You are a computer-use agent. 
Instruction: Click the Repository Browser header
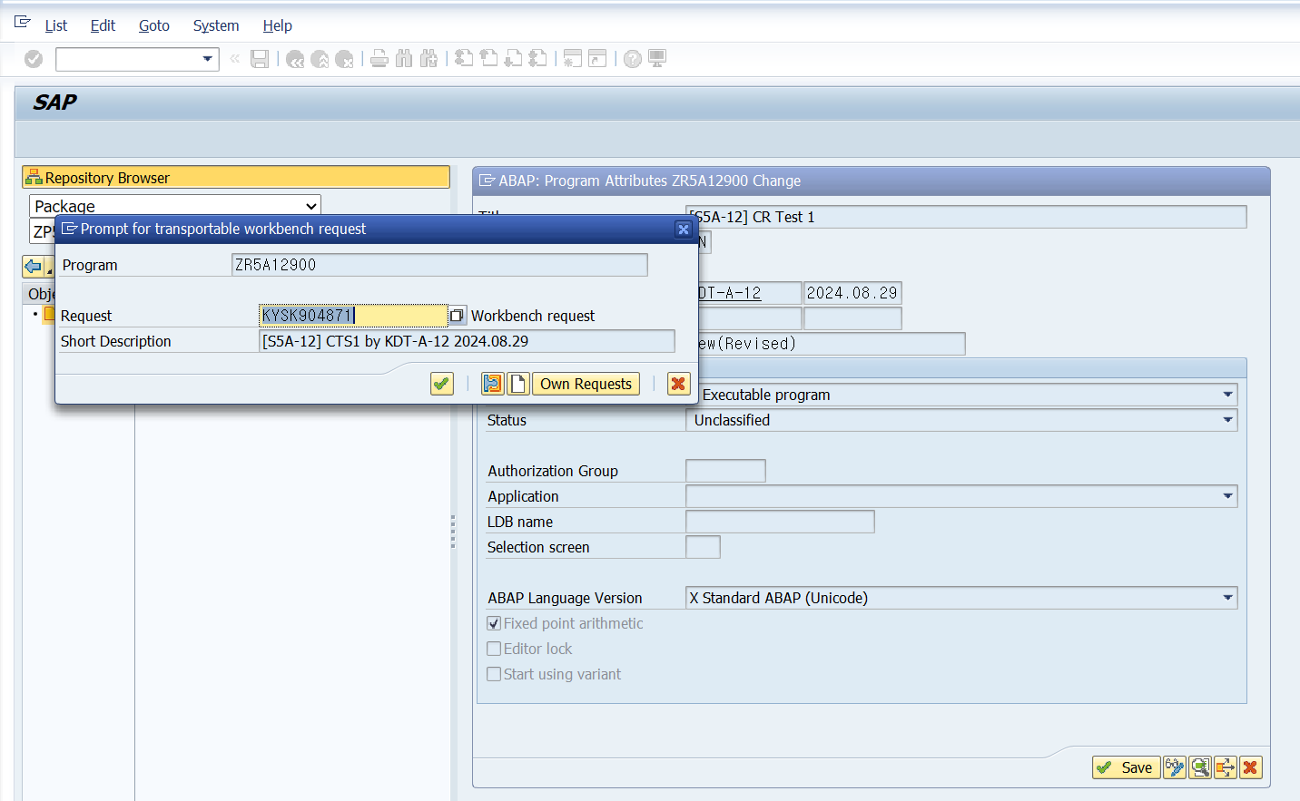[x=236, y=178]
